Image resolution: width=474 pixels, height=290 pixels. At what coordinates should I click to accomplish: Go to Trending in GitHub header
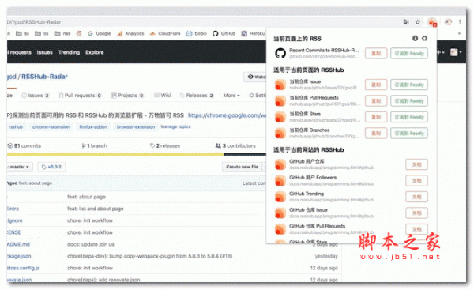click(69, 52)
